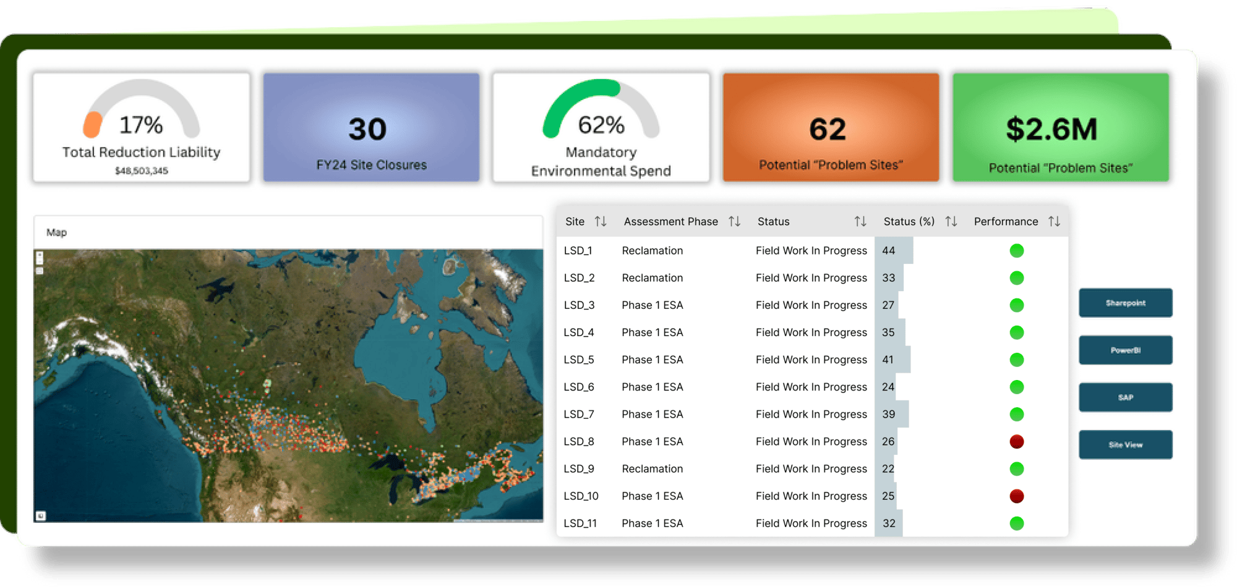Select site LSD_6 in the table

click(x=579, y=387)
